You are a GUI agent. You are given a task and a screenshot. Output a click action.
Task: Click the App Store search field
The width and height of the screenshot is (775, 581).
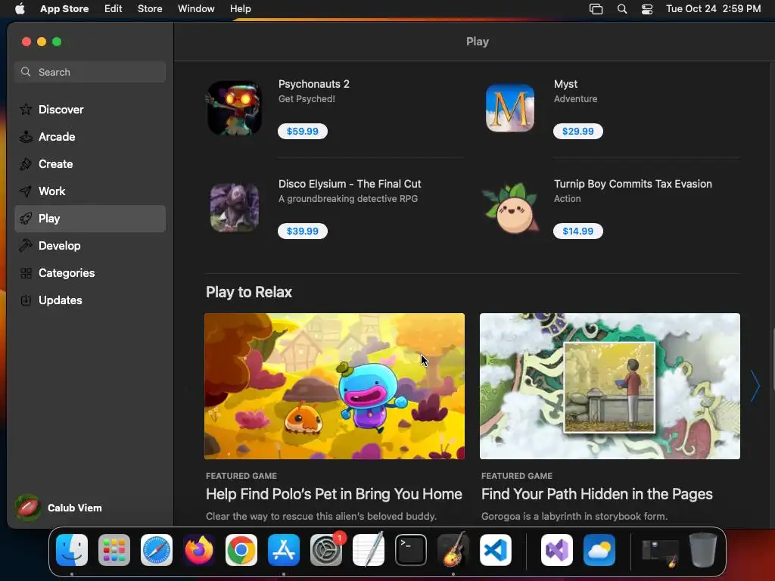pyautogui.click(x=90, y=72)
